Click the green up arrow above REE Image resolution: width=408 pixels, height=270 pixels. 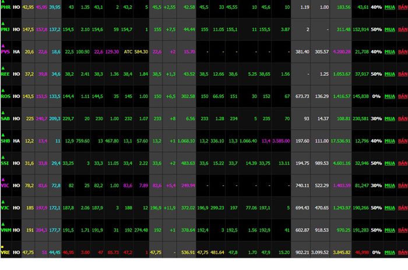pyautogui.click(x=3, y=68)
